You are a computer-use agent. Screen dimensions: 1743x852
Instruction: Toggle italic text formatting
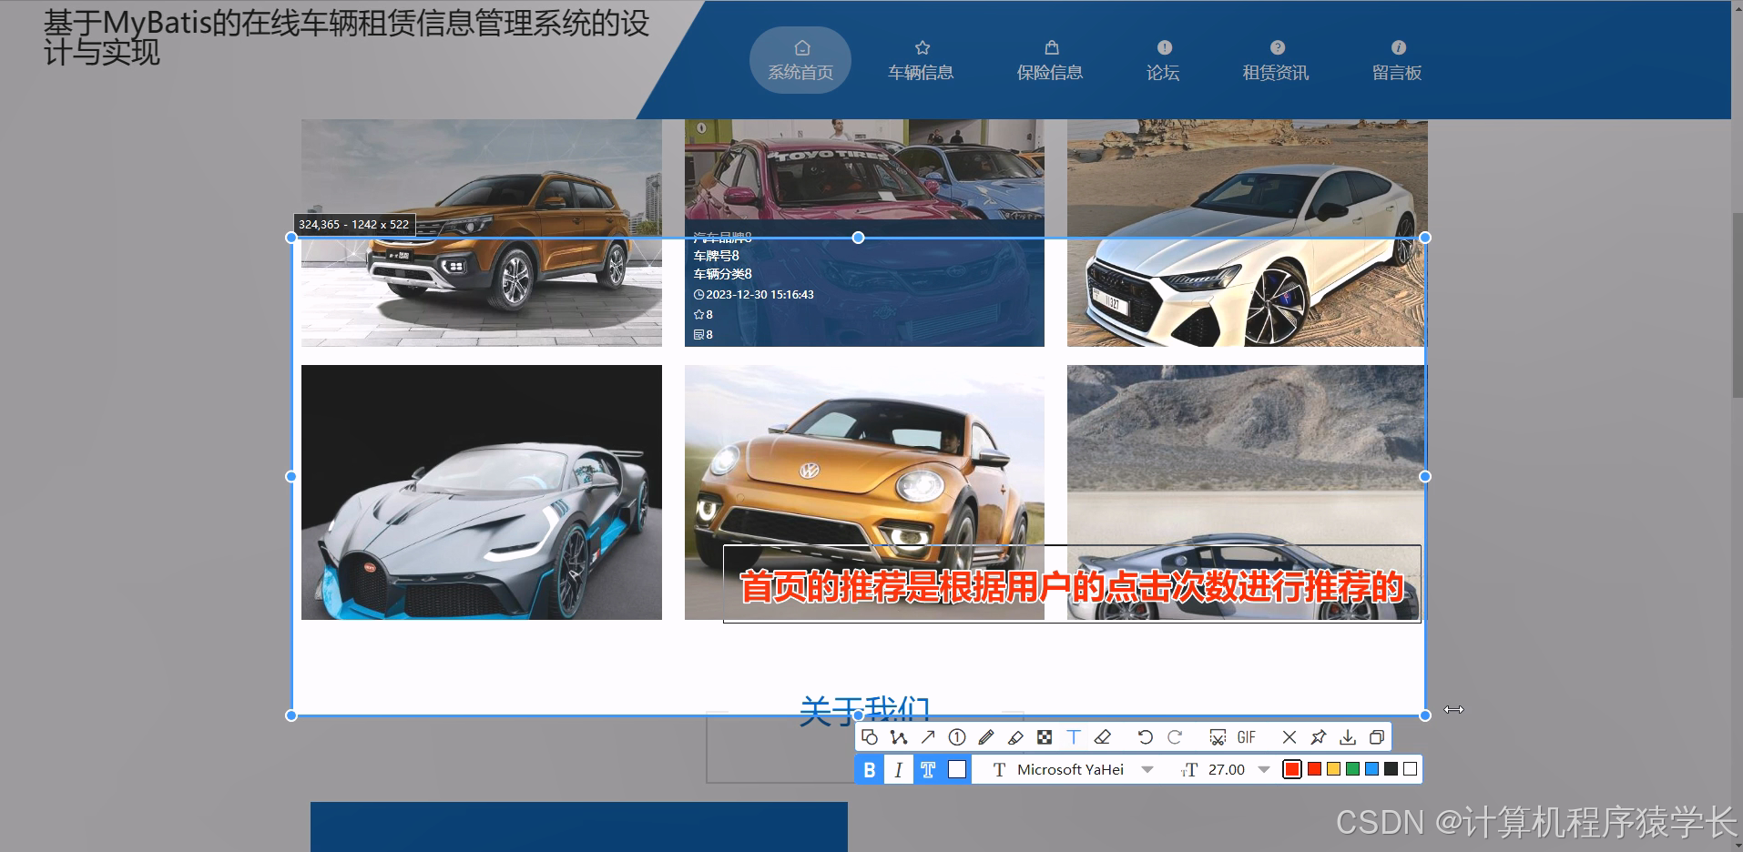coord(899,770)
